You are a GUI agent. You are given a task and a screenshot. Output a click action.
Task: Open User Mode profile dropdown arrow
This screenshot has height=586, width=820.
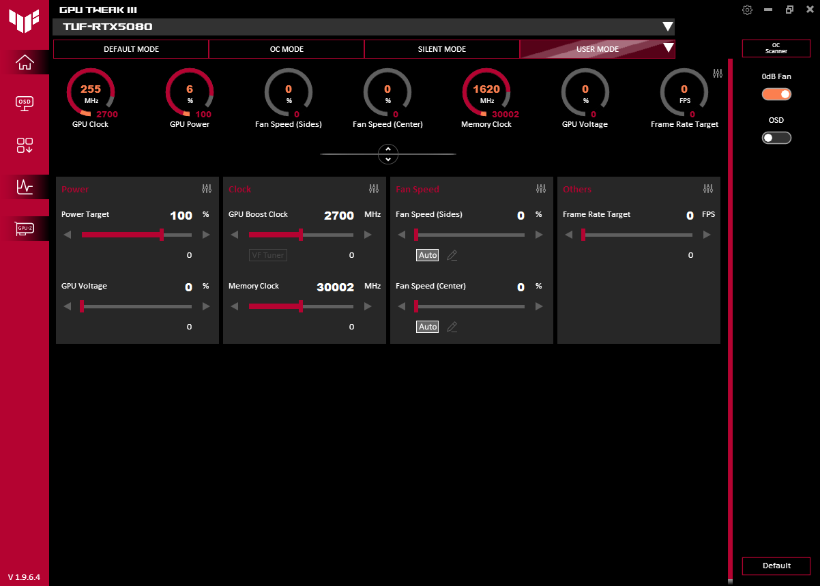click(x=668, y=48)
